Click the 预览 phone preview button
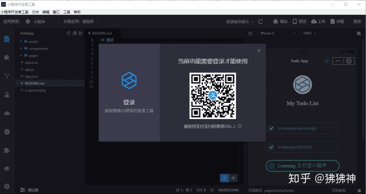366x194 pixels. pyautogui.click(x=299, y=21)
